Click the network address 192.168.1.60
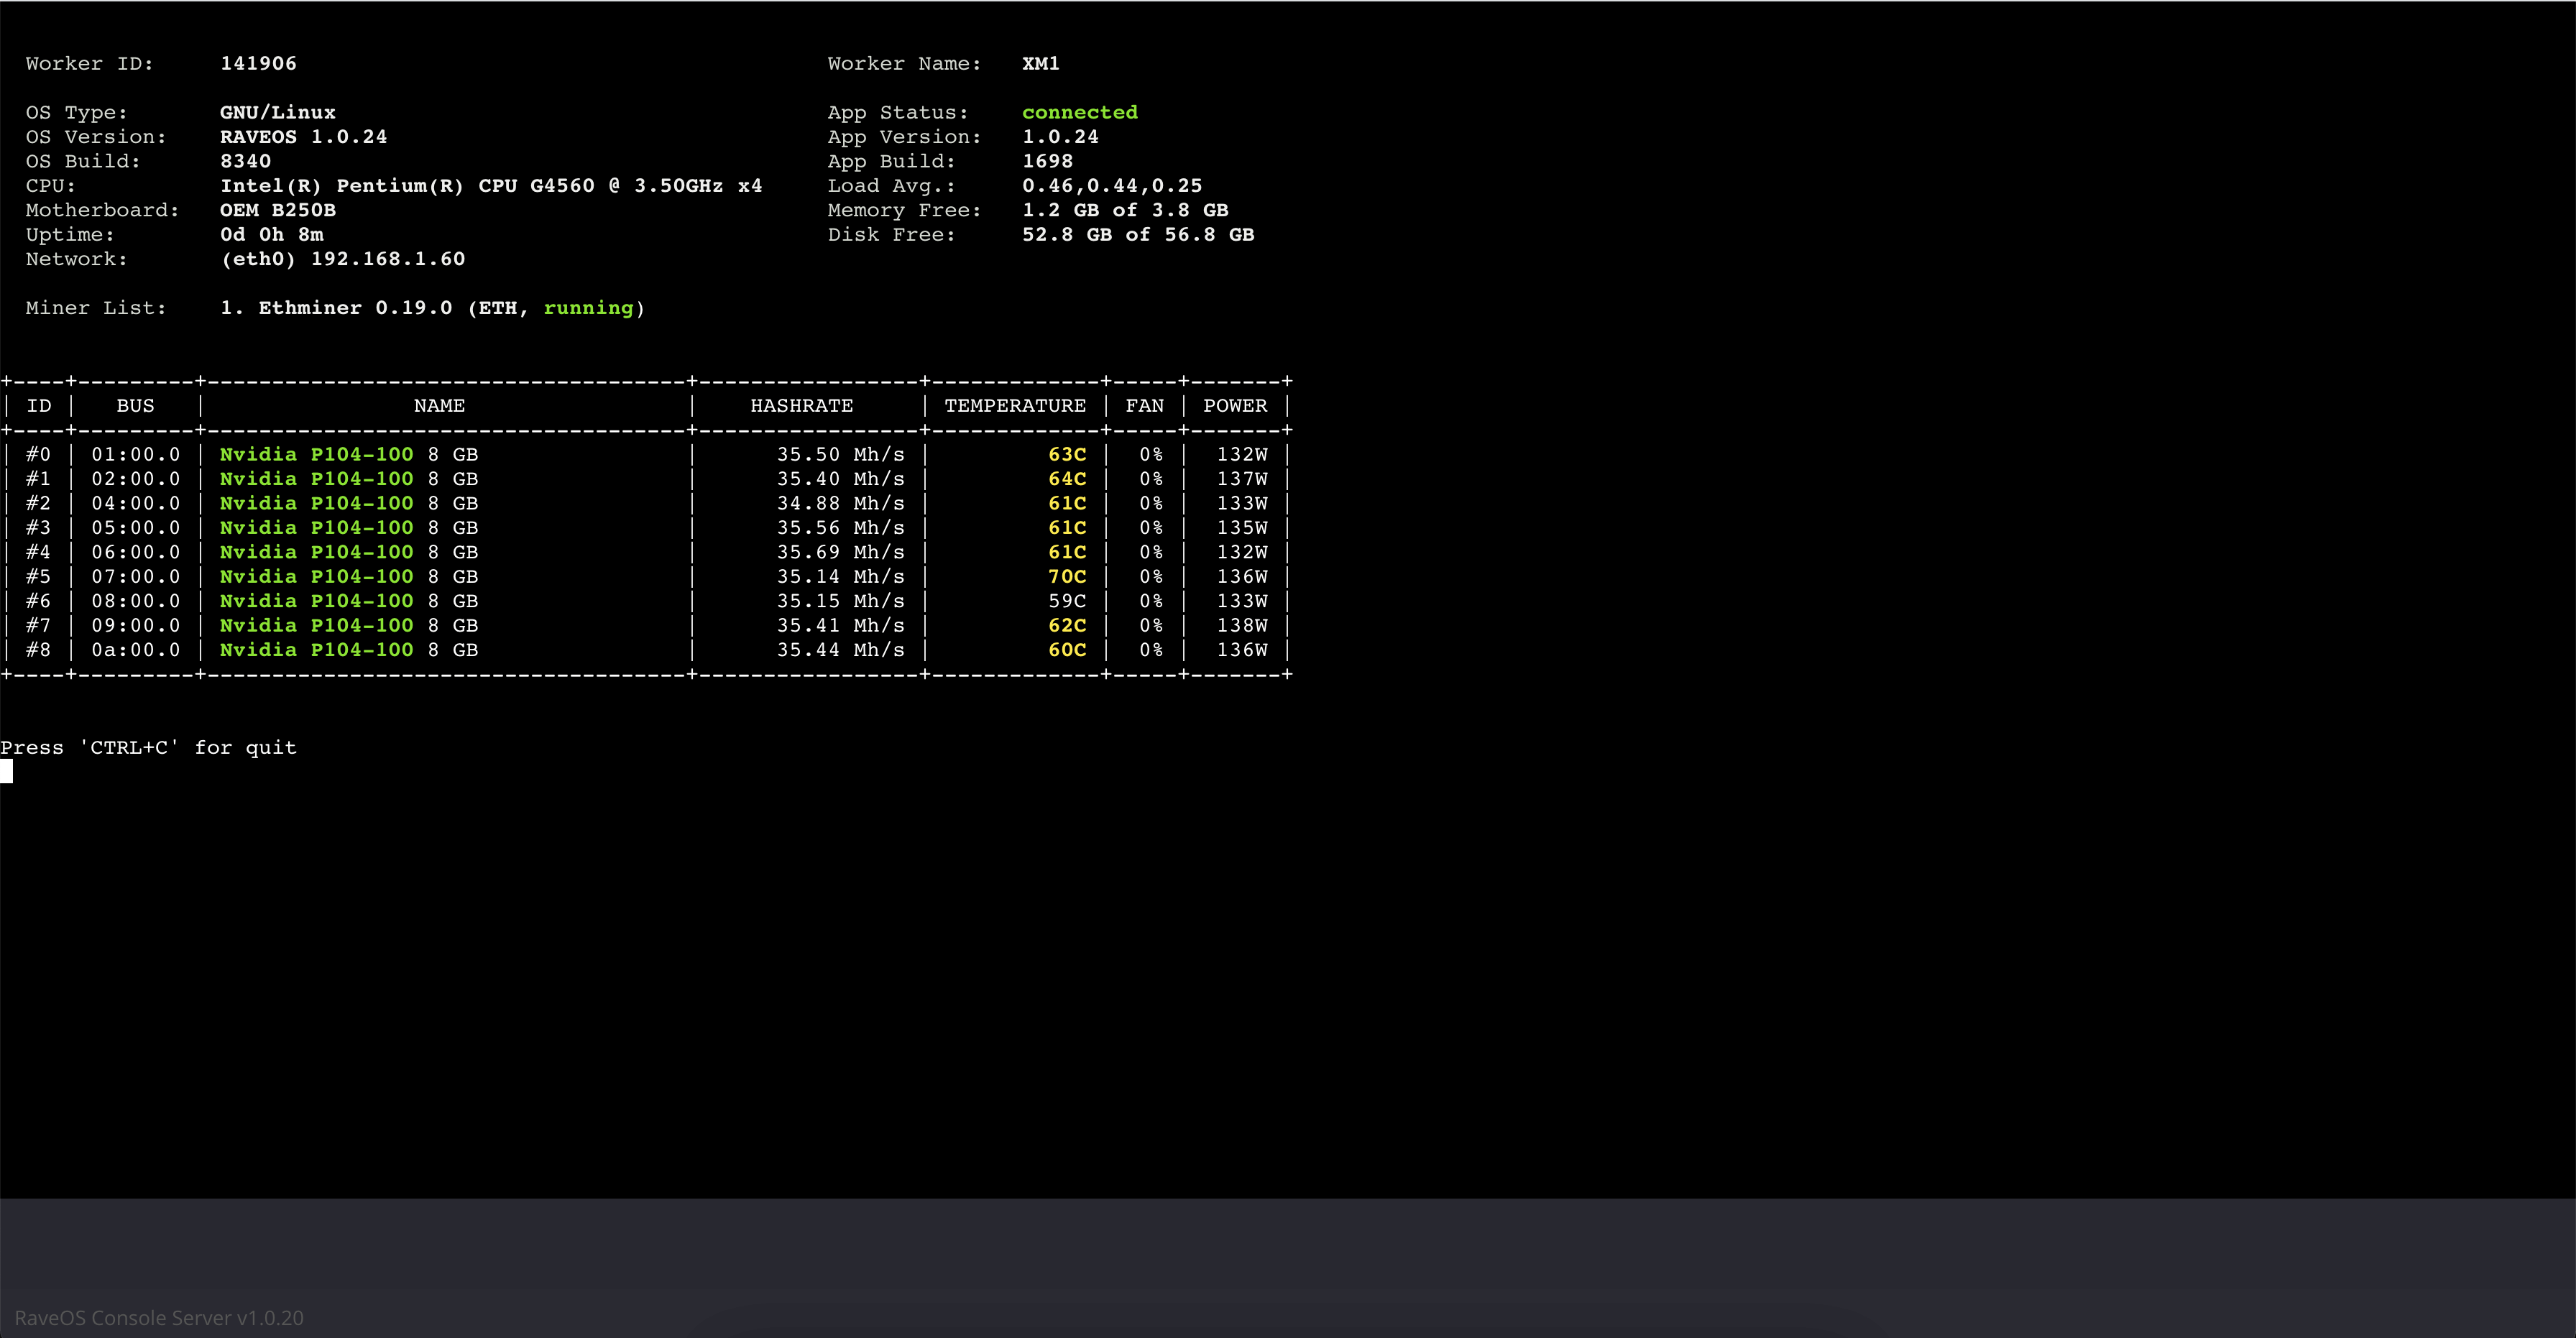2576x1338 pixels. [x=387, y=259]
